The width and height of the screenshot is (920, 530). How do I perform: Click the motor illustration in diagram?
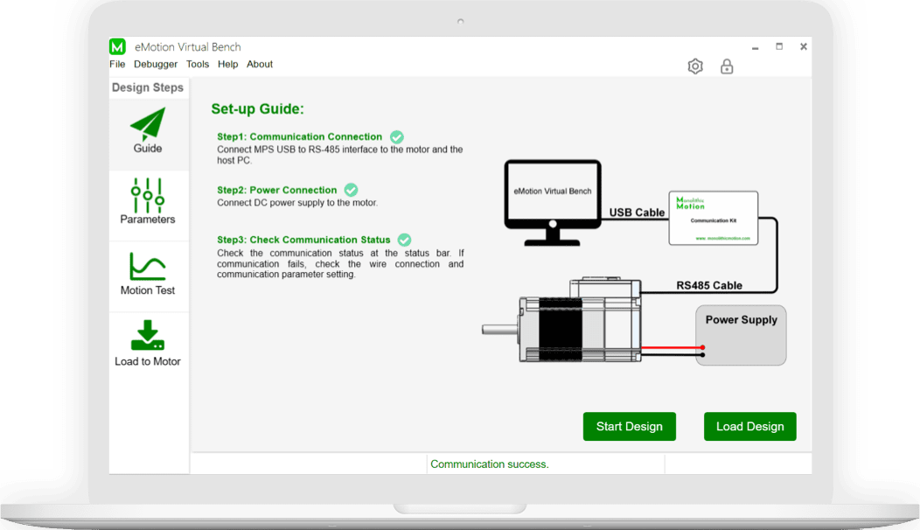click(x=562, y=320)
